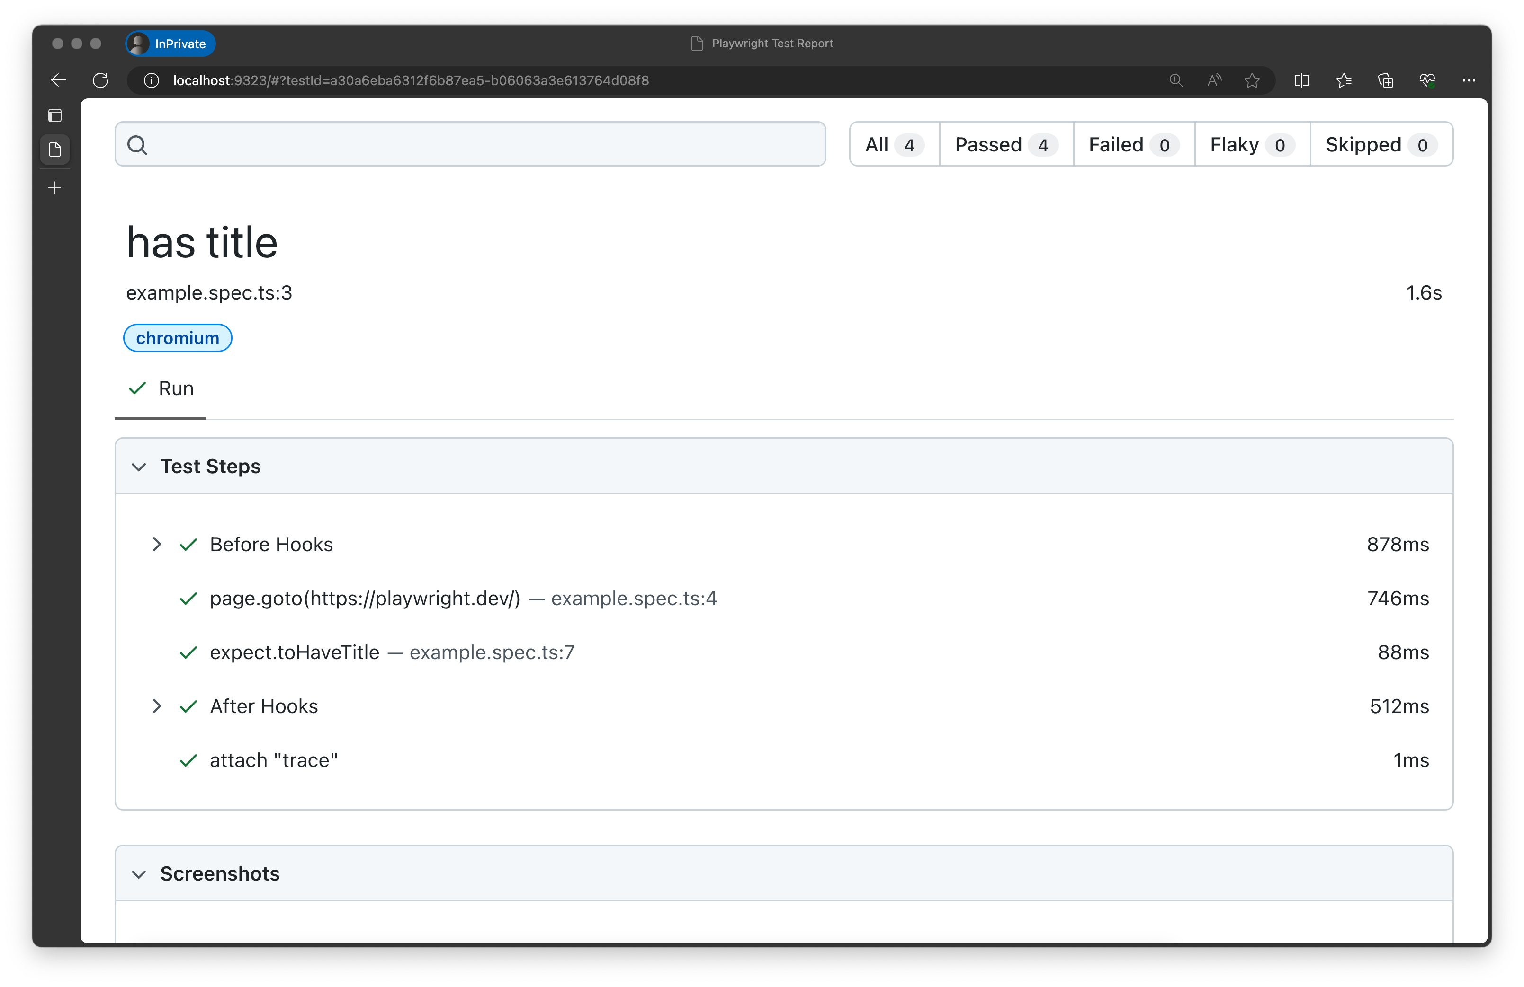Open the Settings and more ellipsis menu
1524x987 pixels.
[1468, 80]
